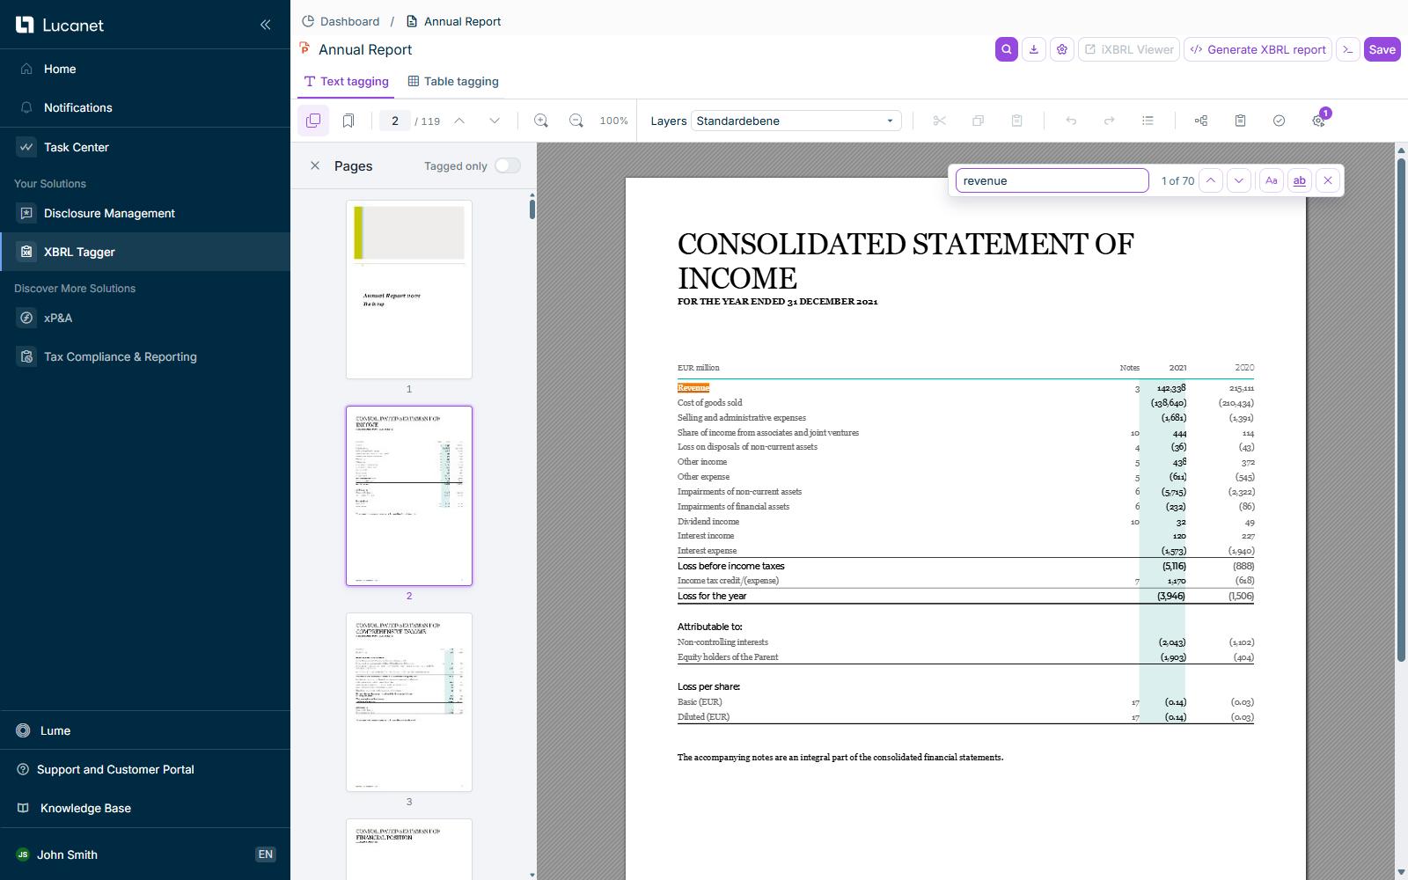Viewport: 1408px width, 880px height.
Task: Zoom in on the document
Action: [x=541, y=121]
